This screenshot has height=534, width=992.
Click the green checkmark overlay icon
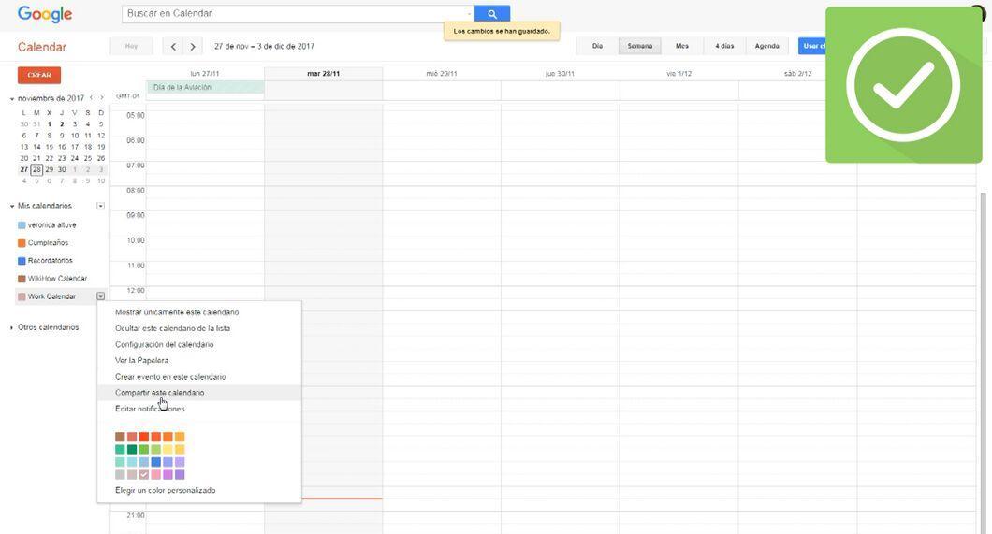click(903, 85)
